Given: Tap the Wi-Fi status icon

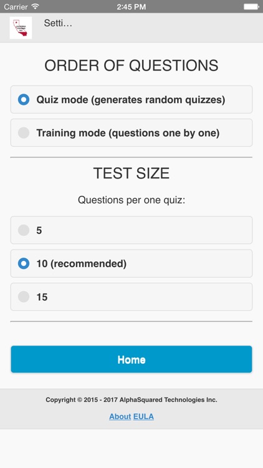Looking at the screenshot, I should pyautogui.click(x=36, y=6).
